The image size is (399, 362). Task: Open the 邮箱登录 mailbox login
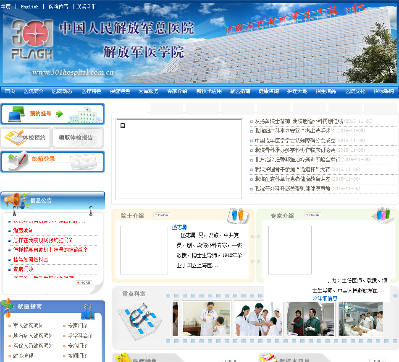coord(52,161)
